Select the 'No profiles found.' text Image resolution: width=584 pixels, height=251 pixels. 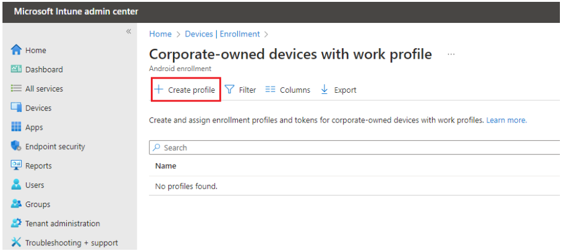(186, 186)
